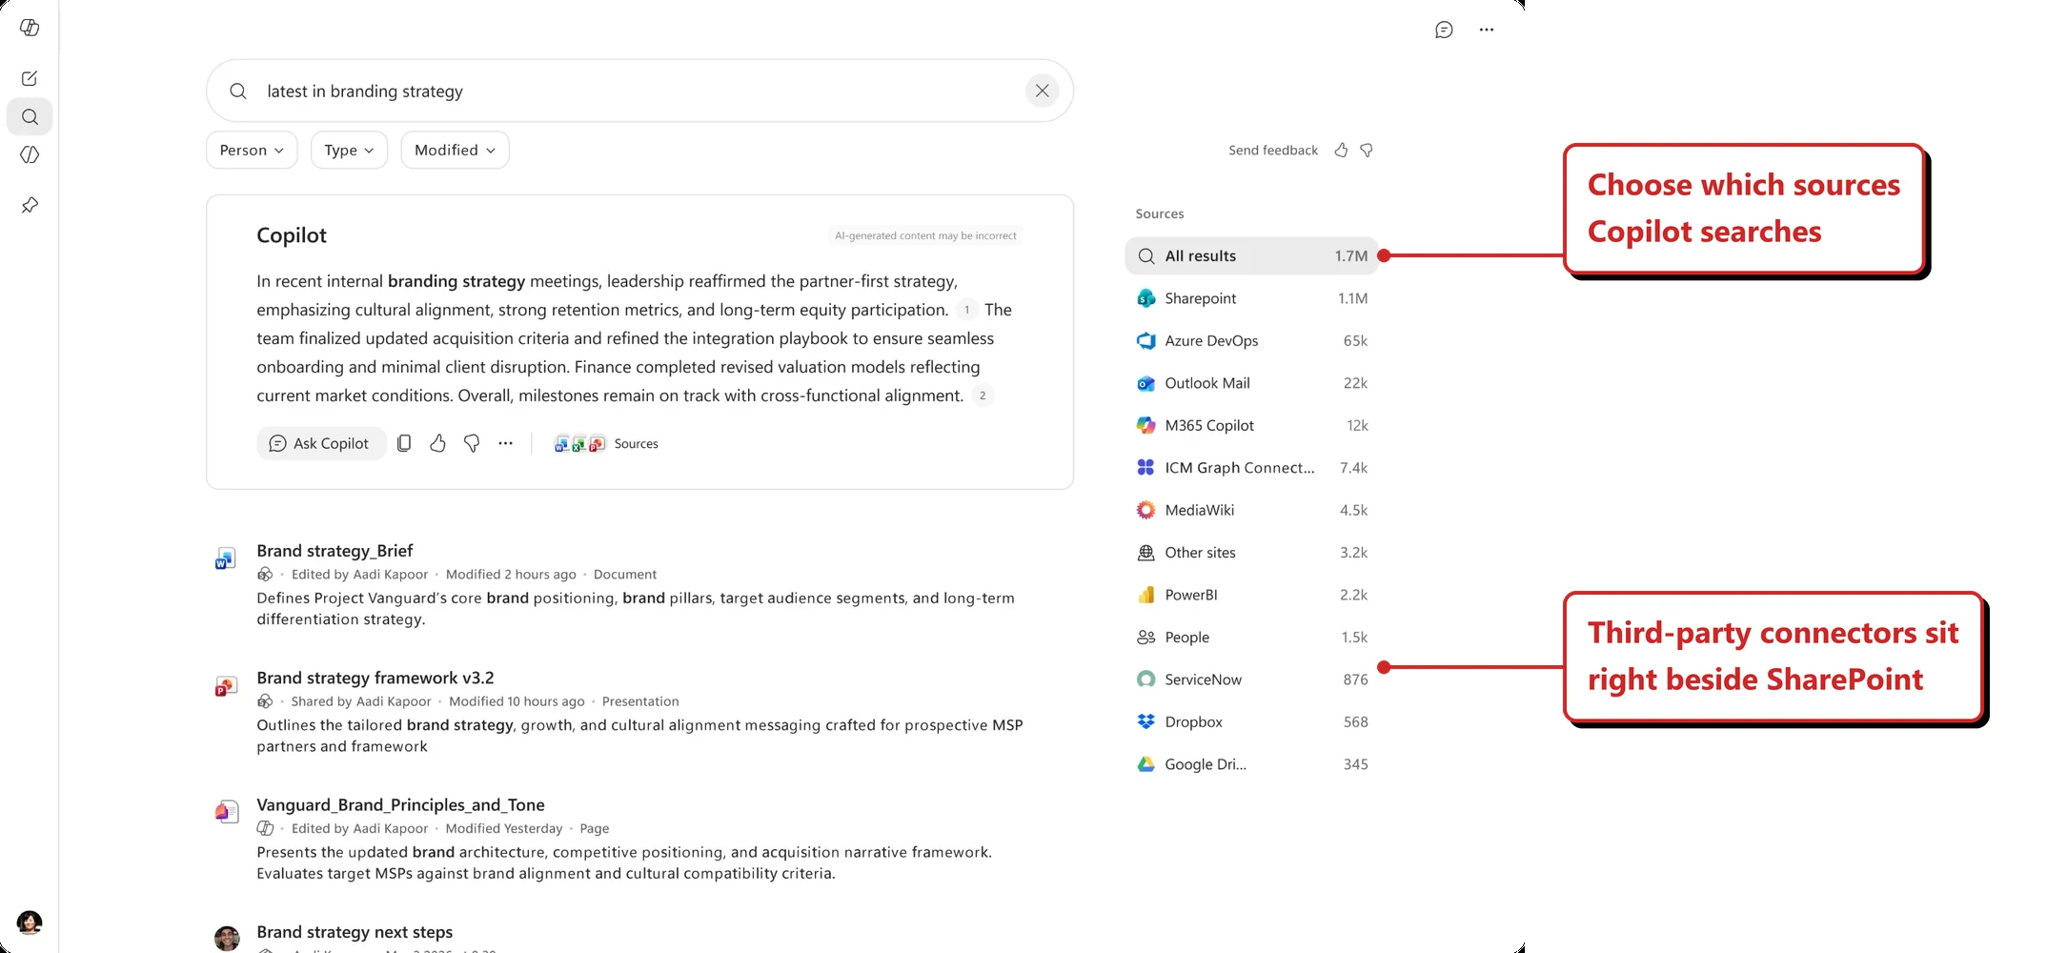Viewport: 2068px width, 953px height.
Task: Open the notebook pages icon in sidebar
Action: (30, 154)
